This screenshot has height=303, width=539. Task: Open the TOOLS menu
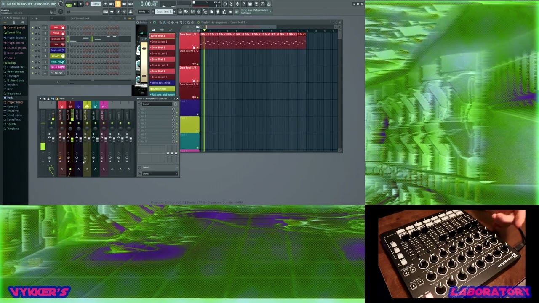[x=46, y=4]
